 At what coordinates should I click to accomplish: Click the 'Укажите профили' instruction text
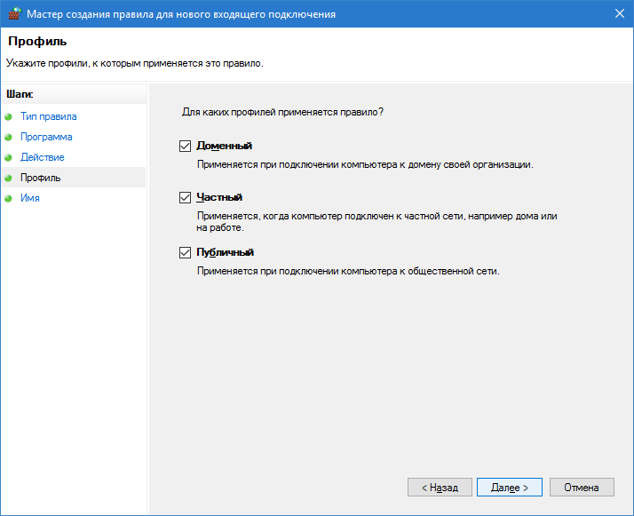click(x=135, y=63)
